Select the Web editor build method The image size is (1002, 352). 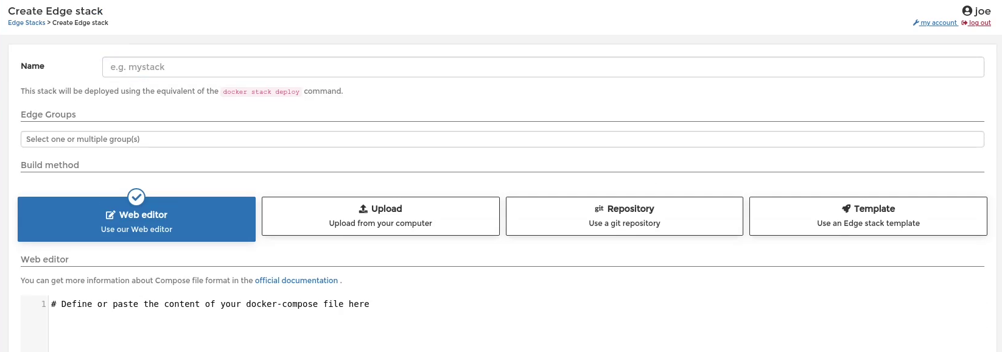(136, 219)
